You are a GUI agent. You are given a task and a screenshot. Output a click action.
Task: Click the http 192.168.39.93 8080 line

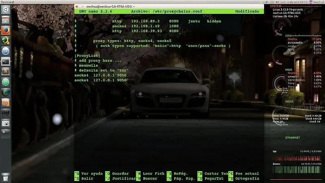126,31
